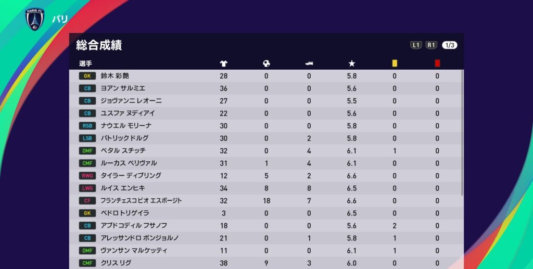Click the 1/3 page indicator
The width and height of the screenshot is (533, 269).
pos(449,45)
